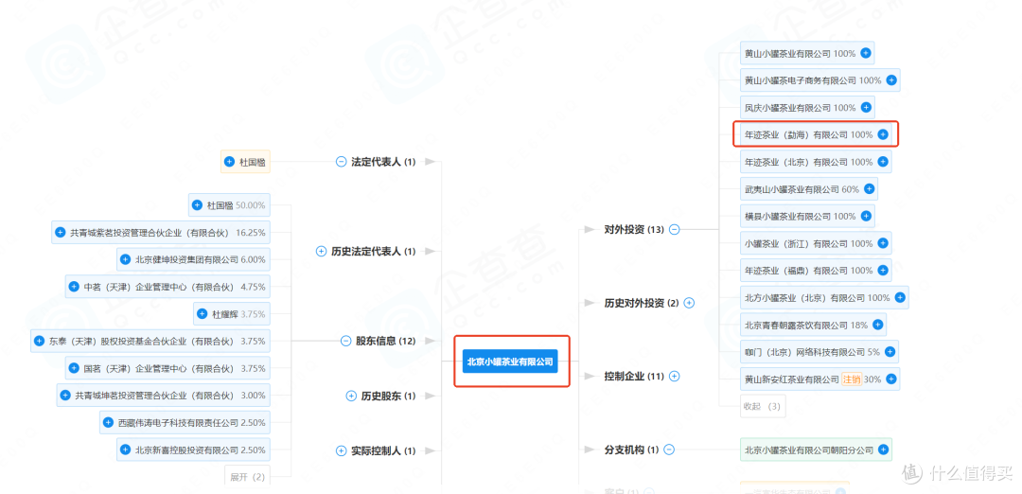Expand plus icon on 北京健坤投资集团有限公司 node
The width and height of the screenshot is (1022, 494).
click(125, 259)
